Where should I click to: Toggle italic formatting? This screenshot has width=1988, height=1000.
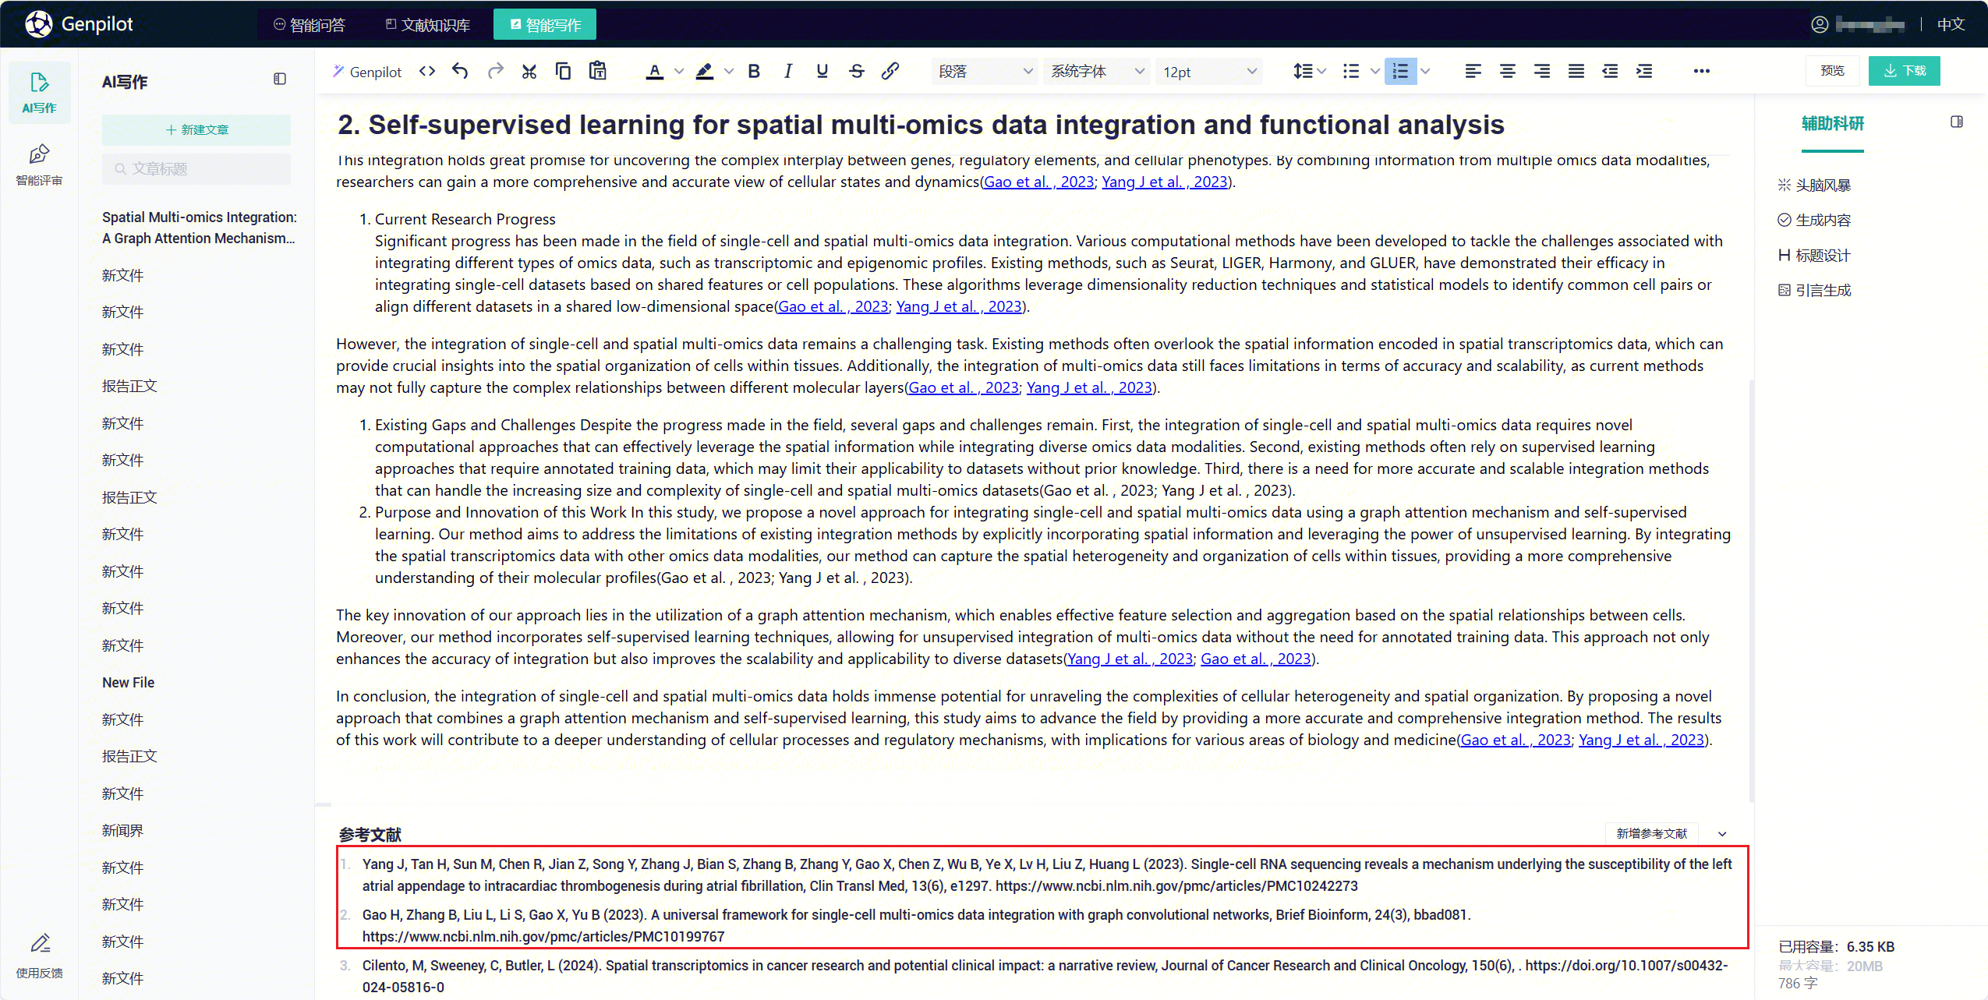click(788, 71)
